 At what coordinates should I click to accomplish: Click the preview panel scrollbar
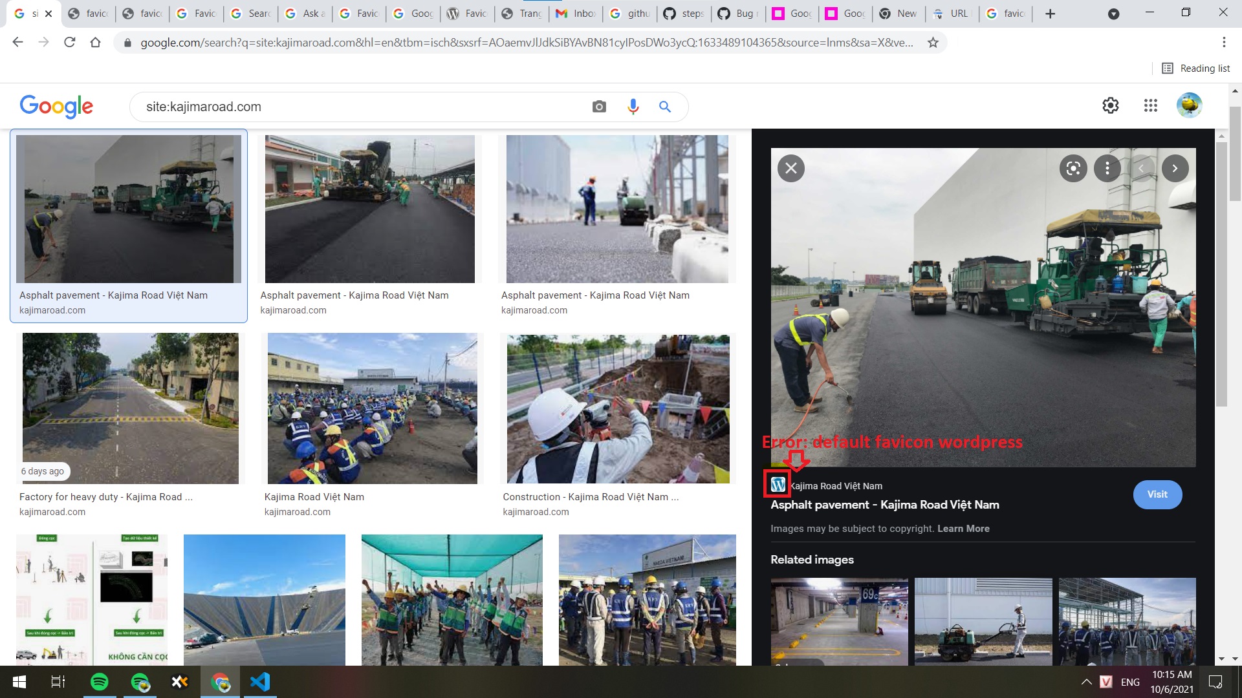pyautogui.click(x=1221, y=275)
